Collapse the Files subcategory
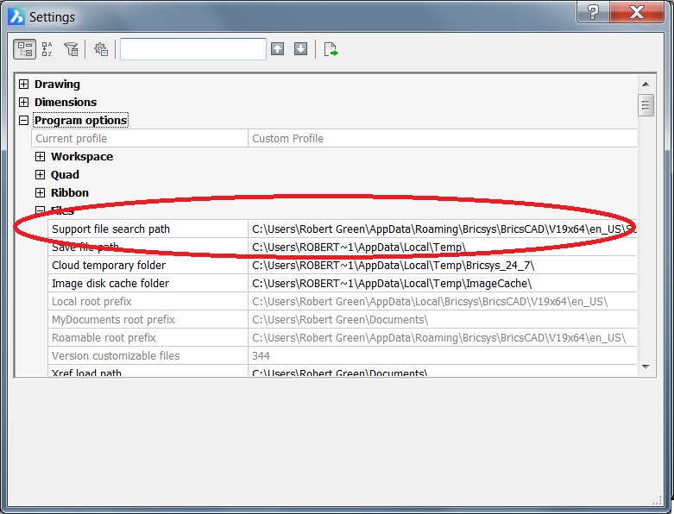The image size is (674, 514). pyautogui.click(x=40, y=210)
